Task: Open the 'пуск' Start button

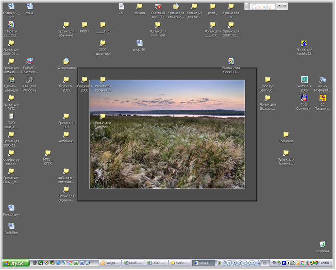Action: pyautogui.click(x=16, y=263)
